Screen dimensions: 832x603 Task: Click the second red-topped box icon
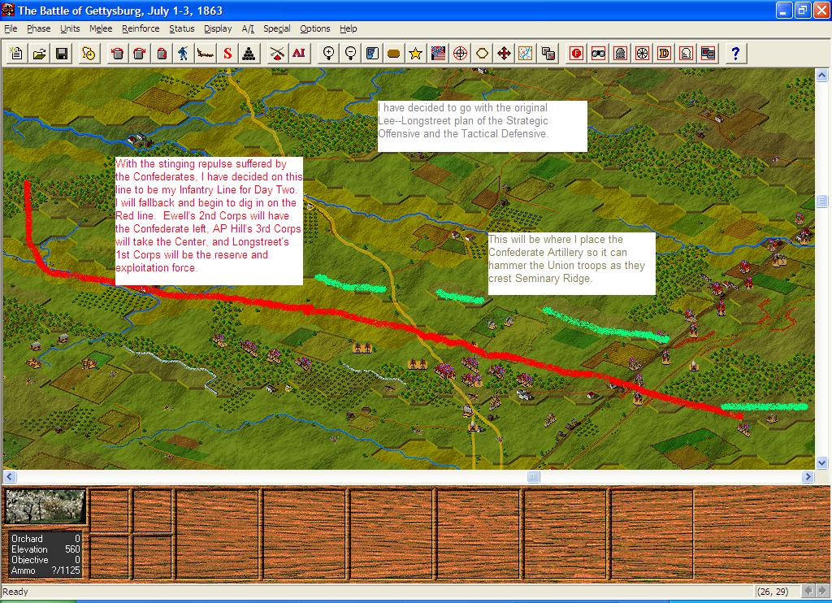tap(140, 53)
